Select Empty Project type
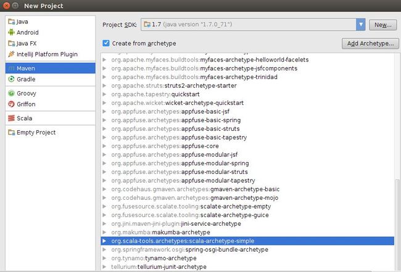Screen dimensions: 401x272 (51, 132)
